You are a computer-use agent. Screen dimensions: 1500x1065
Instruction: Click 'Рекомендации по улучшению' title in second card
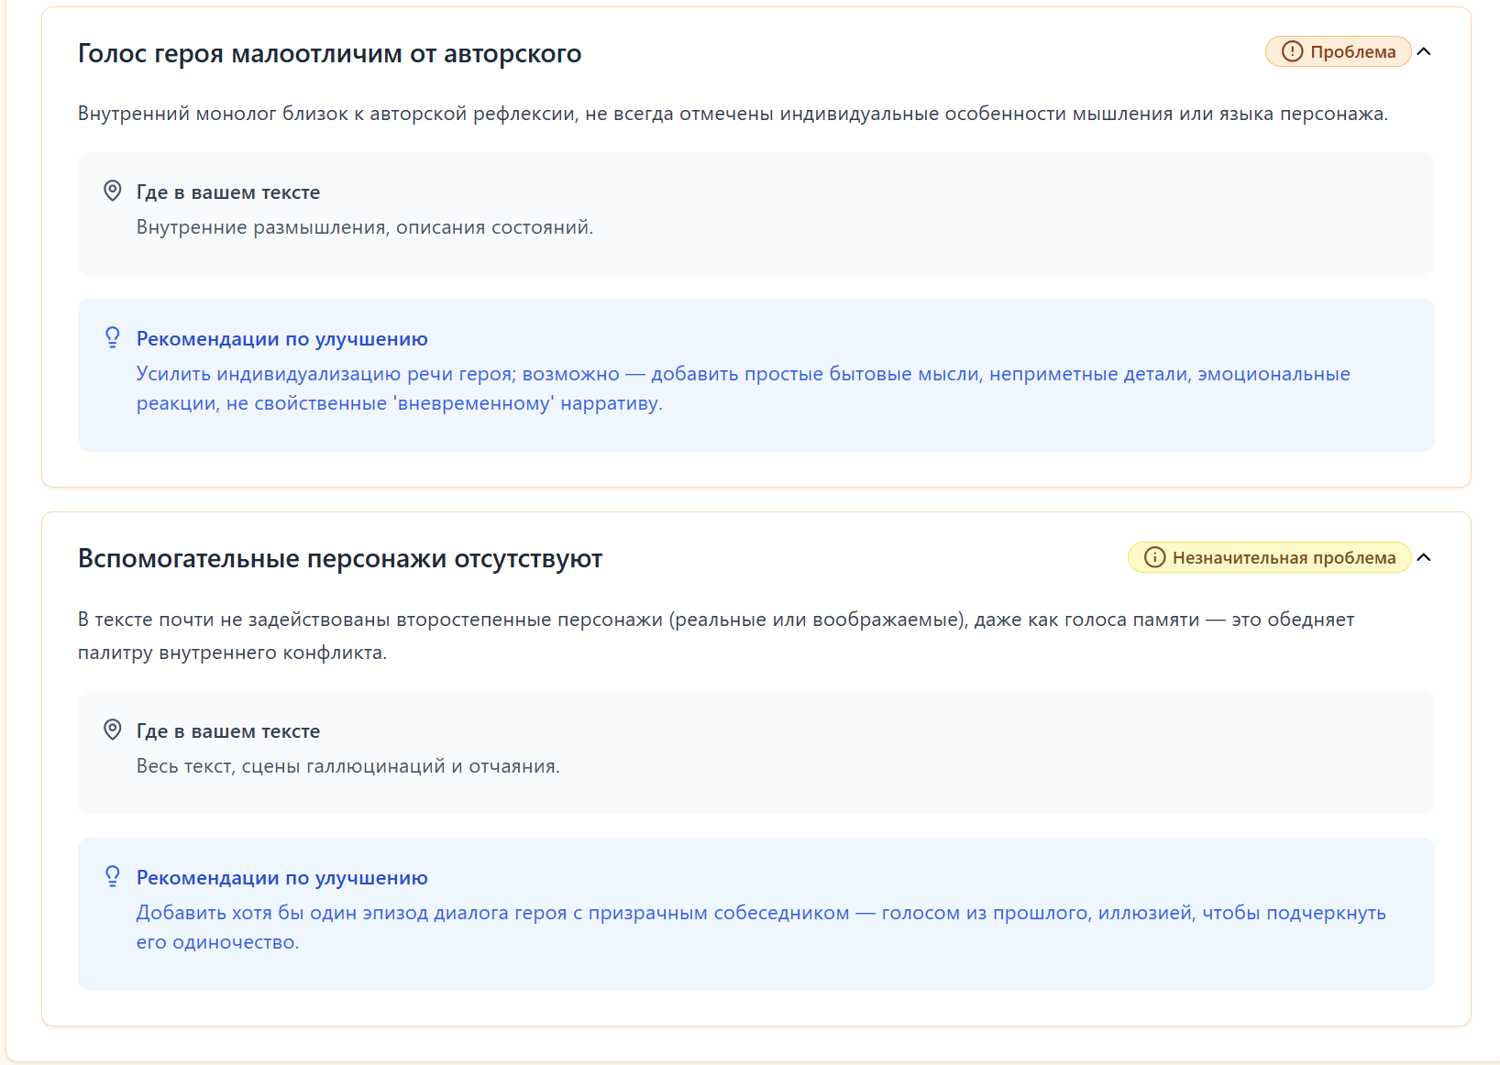tap(281, 878)
